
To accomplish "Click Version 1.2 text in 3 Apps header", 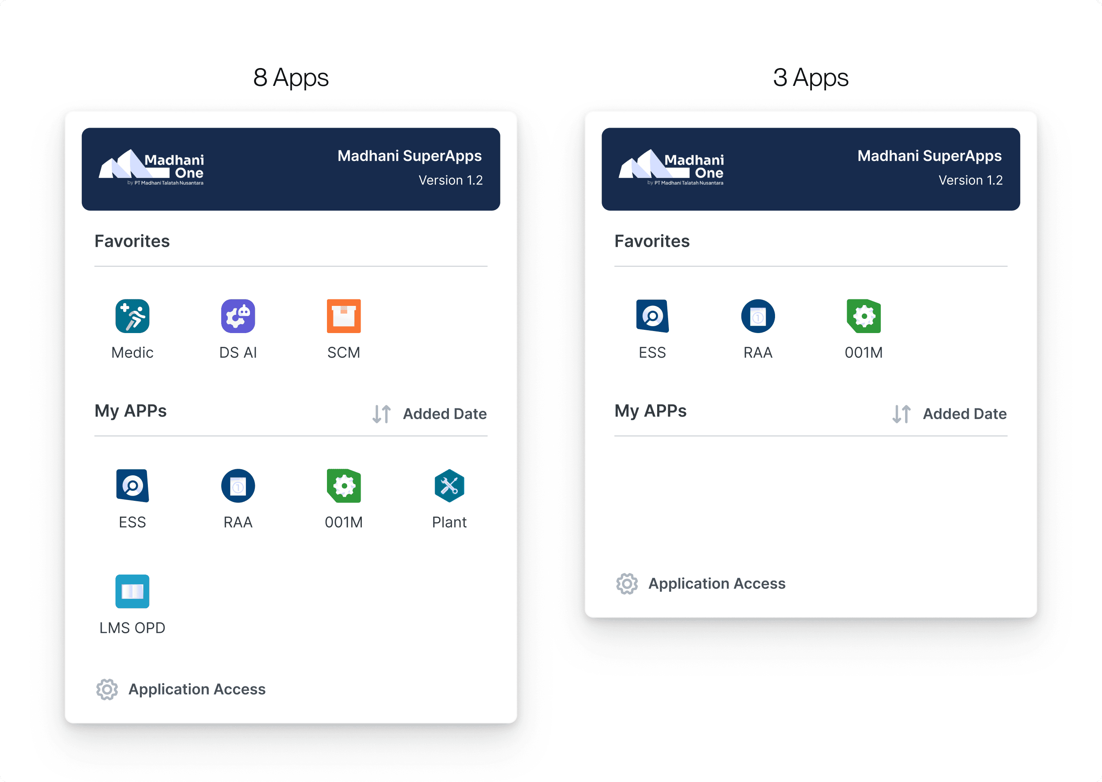I will click(x=971, y=180).
